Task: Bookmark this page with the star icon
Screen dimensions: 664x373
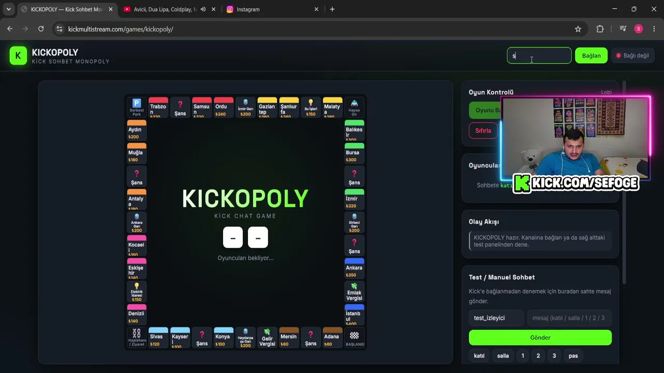Action: [x=578, y=29]
